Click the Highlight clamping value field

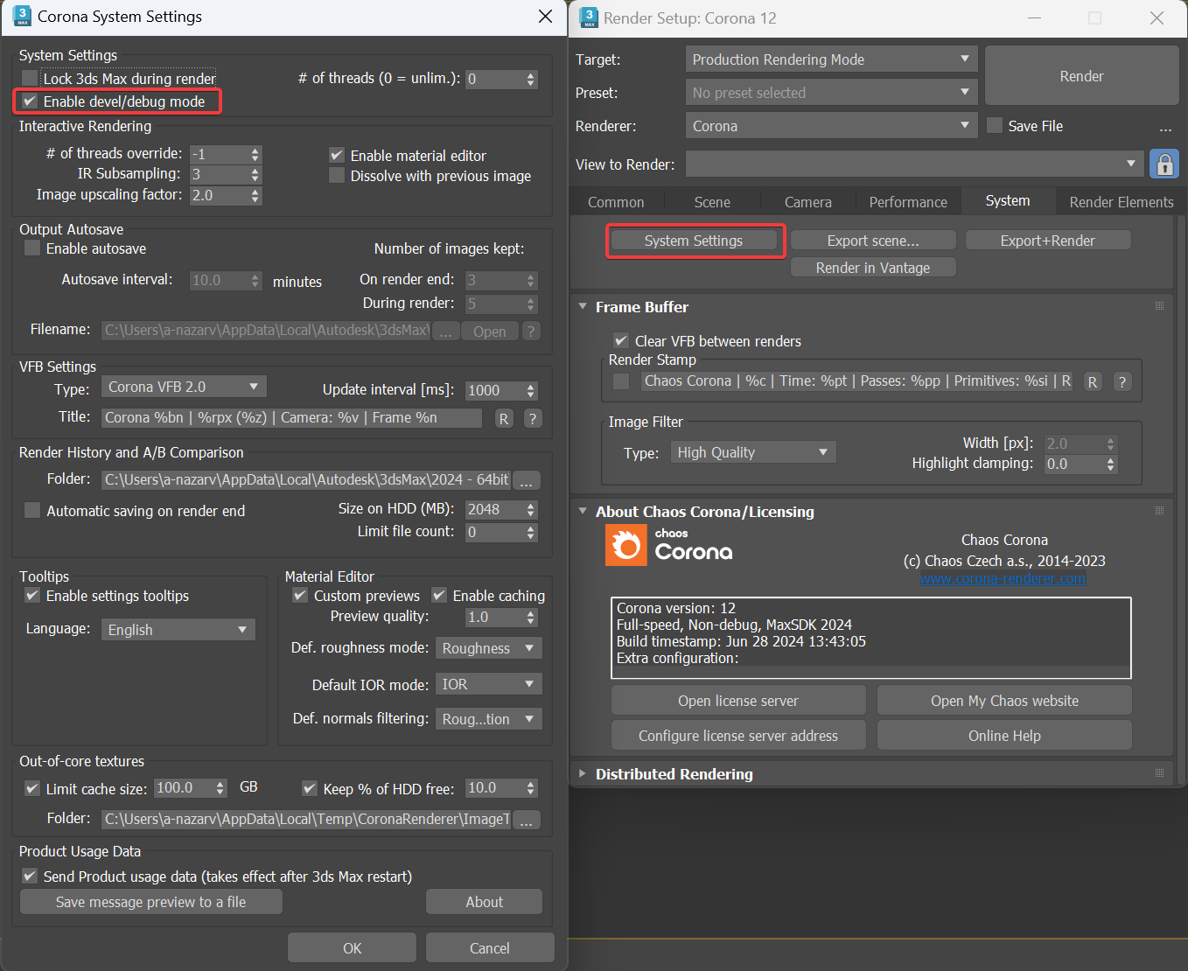[x=1074, y=465]
